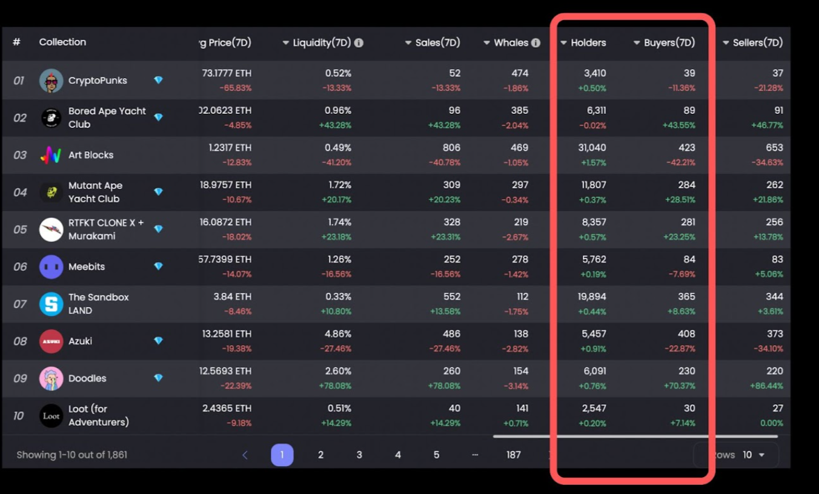Select the Loot collection logo
The height and width of the screenshot is (494, 819).
51,415
